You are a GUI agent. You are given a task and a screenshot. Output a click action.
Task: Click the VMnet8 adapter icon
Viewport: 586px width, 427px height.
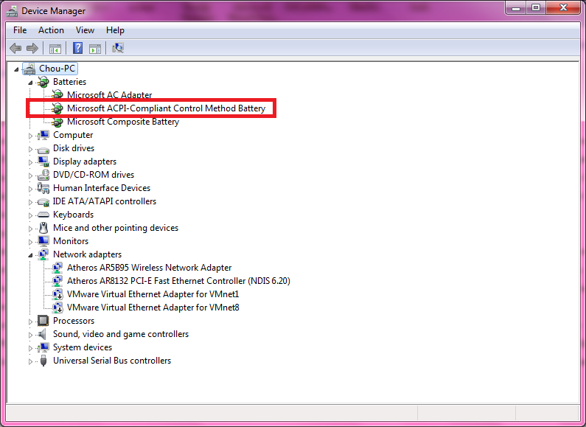click(x=57, y=308)
